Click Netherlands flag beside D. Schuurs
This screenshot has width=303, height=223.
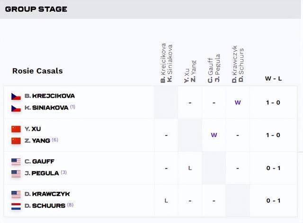point(16,206)
